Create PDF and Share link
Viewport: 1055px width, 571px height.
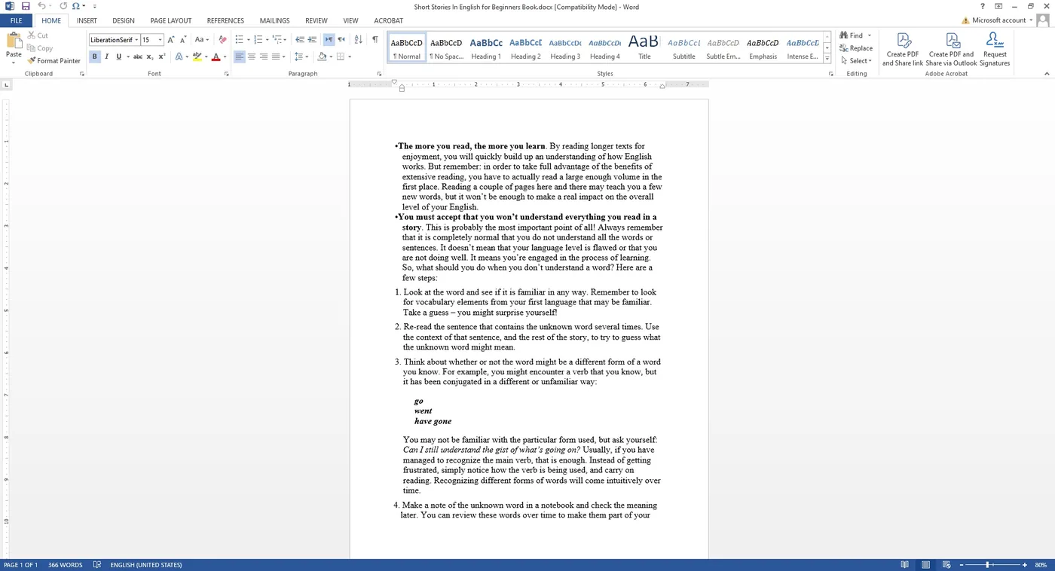903,50
